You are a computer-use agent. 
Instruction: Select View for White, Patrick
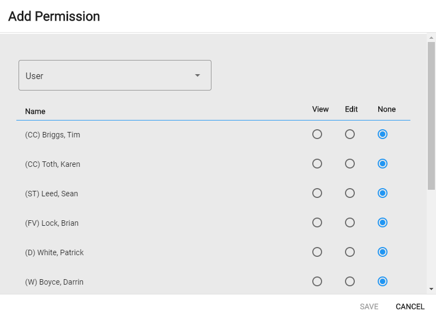click(317, 252)
